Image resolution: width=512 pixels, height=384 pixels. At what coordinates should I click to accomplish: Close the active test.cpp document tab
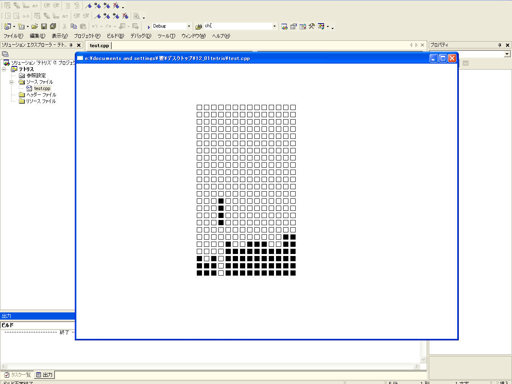tap(422, 45)
